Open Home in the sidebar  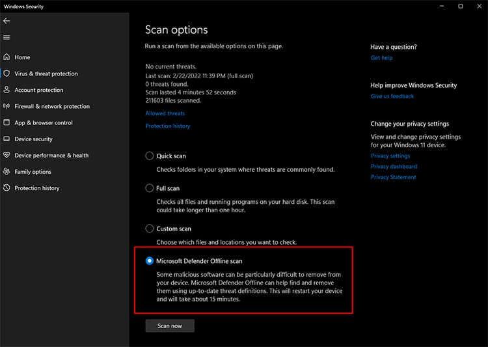coord(22,57)
